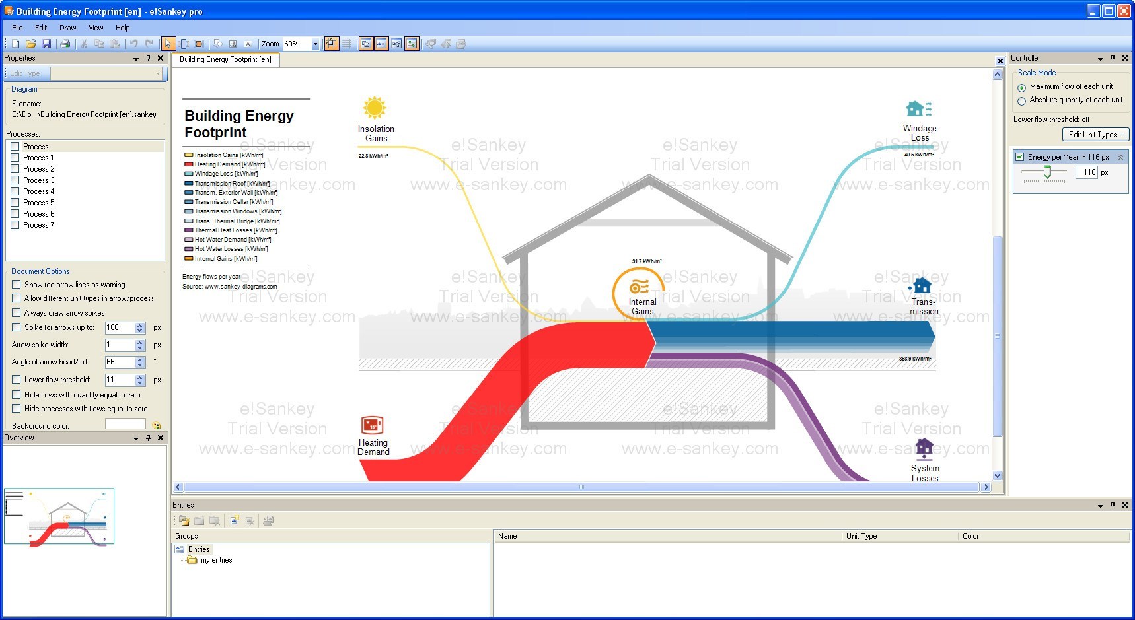Pin the Properties panel
Image resolution: width=1135 pixels, height=620 pixels.
tap(148, 58)
